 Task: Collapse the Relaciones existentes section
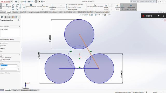[x=19, y=27]
